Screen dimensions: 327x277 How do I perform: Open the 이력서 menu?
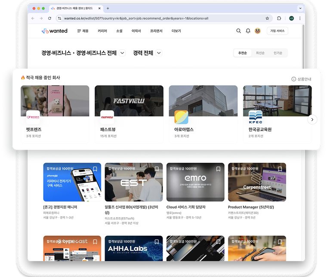click(x=136, y=31)
